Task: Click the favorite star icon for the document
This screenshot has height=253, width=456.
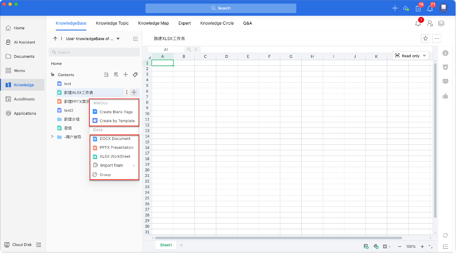Action: tap(425, 39)
